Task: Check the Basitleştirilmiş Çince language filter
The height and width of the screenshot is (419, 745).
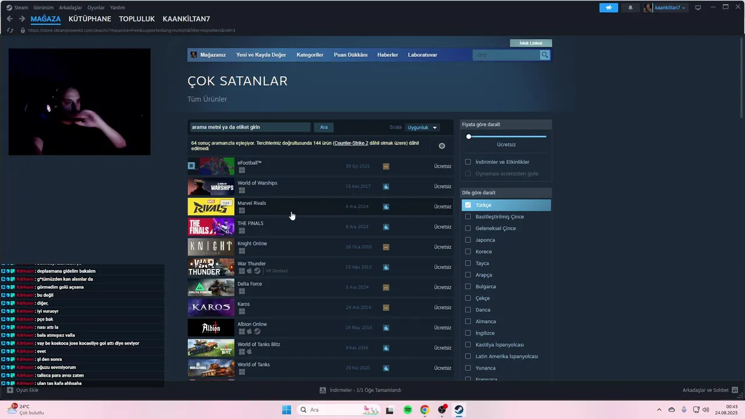Action: pyautogui.click(x=468, y=216)
